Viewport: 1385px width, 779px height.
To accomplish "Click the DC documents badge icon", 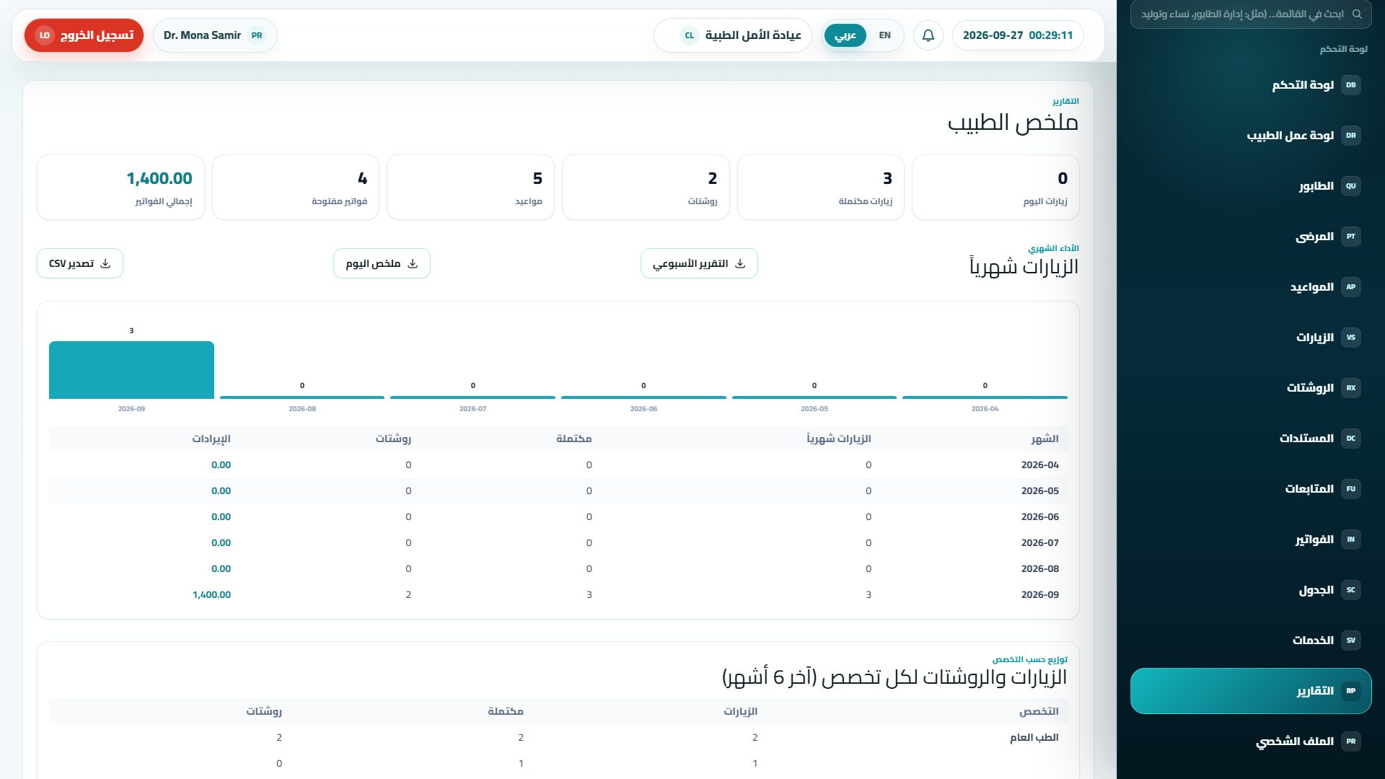I will [1351, 439].
